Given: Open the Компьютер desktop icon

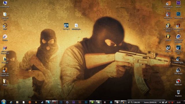Looking at the screenshot, I should point(5,4).
